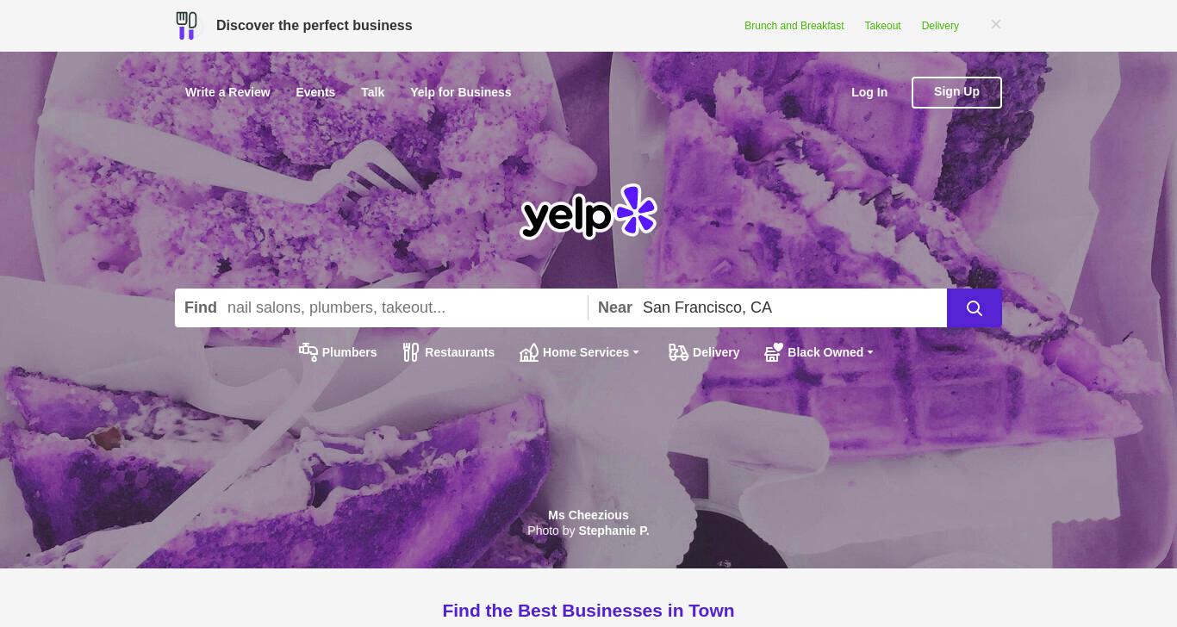
Task: Click the Sign Up button
Action: pyautogui.click(x=956, y=92)
